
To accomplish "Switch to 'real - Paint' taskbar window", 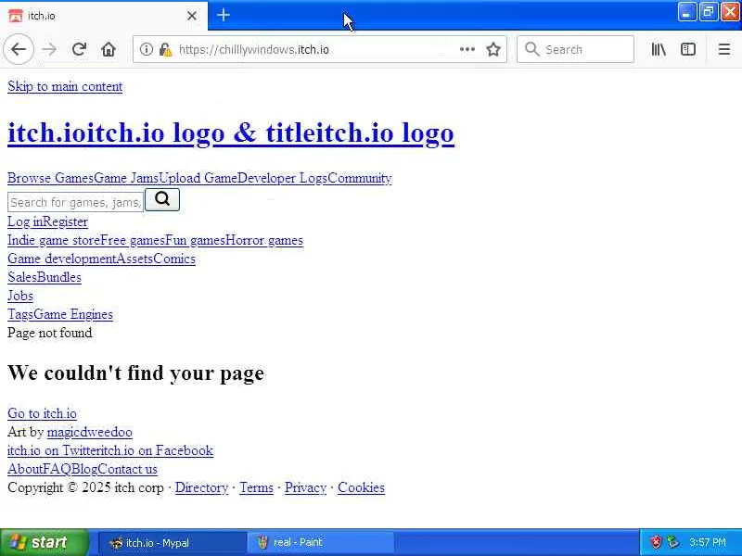I will tap(320, 542).
